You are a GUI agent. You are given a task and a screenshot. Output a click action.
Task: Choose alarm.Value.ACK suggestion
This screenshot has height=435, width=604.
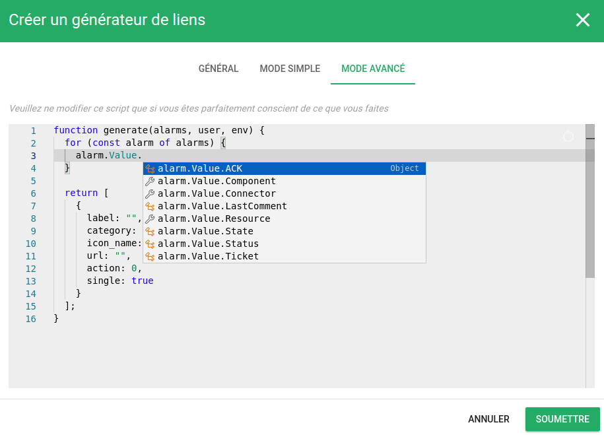click(285, 168)
